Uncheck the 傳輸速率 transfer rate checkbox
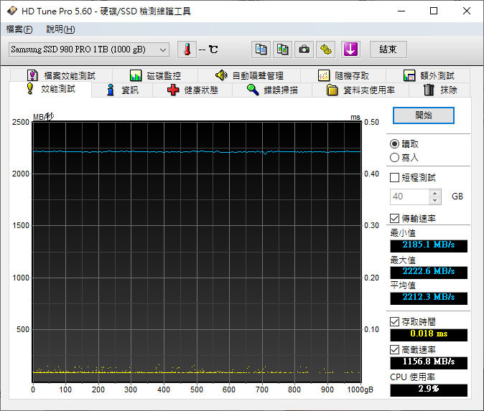The height and width of the screenshot is (411, 484). (x=394, y=218)
